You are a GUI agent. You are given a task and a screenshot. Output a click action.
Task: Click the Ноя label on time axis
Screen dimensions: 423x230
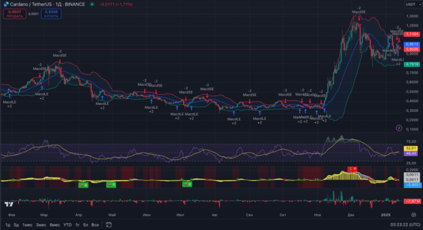pyautogui.click(x=317, y=215)
